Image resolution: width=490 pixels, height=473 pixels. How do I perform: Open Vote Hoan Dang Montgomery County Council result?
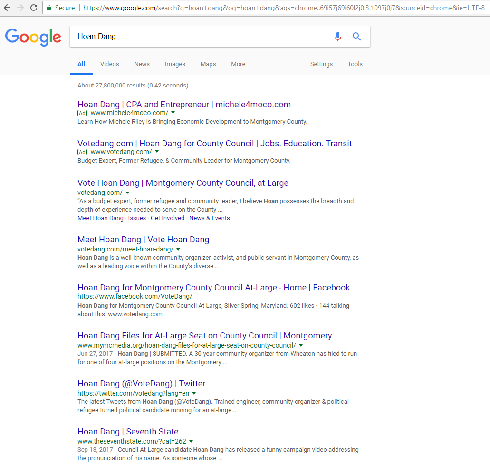point(183,183)
